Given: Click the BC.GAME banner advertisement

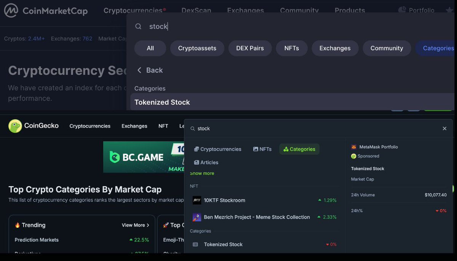Looking at the screenshot, I should [x=144, y=157].
